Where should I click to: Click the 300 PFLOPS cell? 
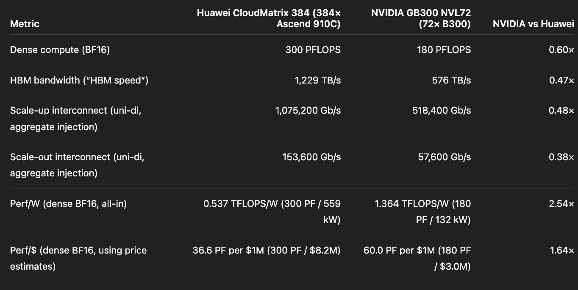(x=313, y=50)
